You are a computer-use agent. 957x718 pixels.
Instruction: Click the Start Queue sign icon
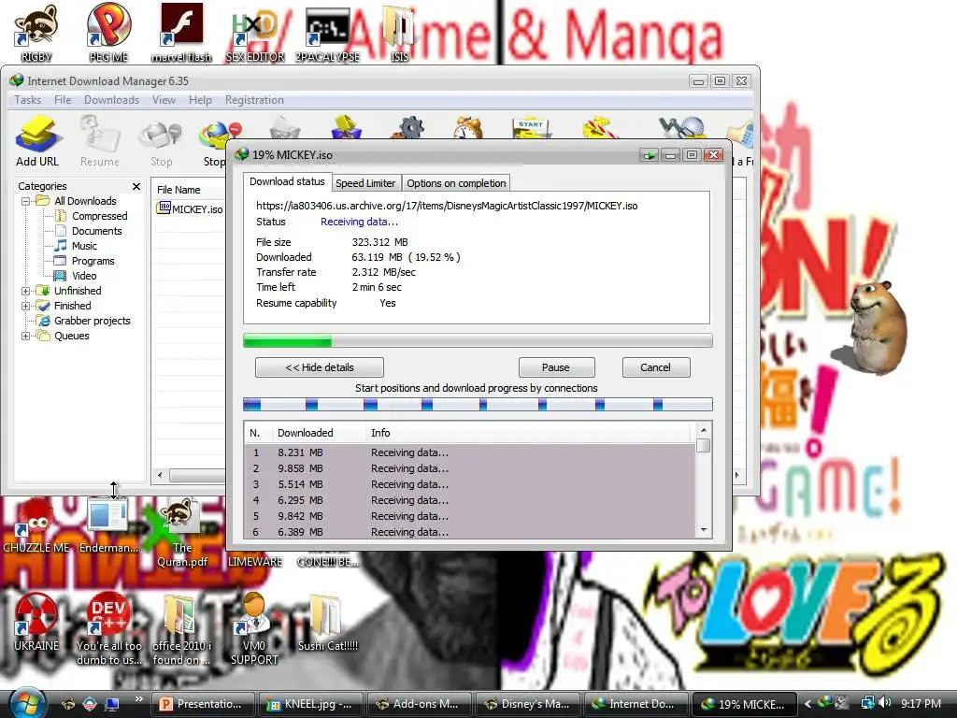click(531, 127)
